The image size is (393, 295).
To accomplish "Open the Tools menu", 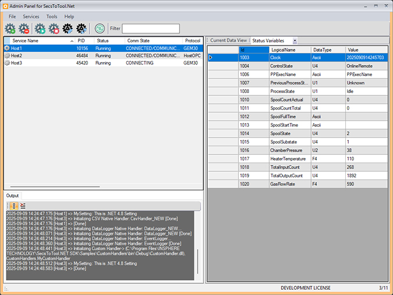I will [x=52, y=16].
